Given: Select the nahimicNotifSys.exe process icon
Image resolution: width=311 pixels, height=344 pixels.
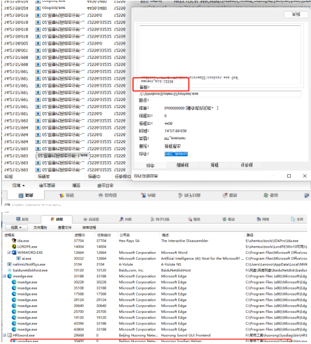Looking at the screenshot, I should [10, 264].
